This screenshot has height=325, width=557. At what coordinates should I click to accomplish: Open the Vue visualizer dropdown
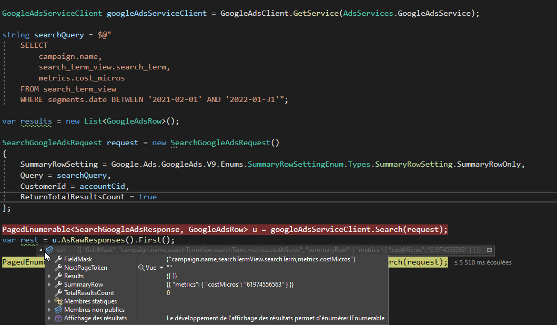[x=161, y=267]
